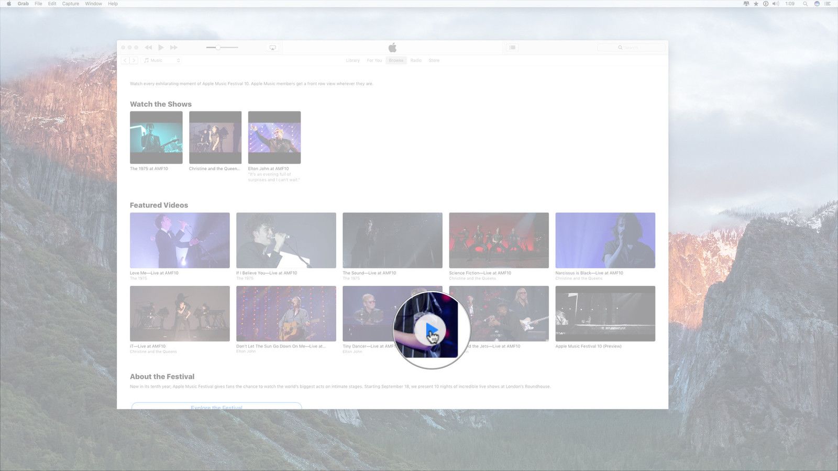Click the Explore the Festival button
Image resolution: width=838 pixels, height=471 pixels.
[x=216, y=408]
